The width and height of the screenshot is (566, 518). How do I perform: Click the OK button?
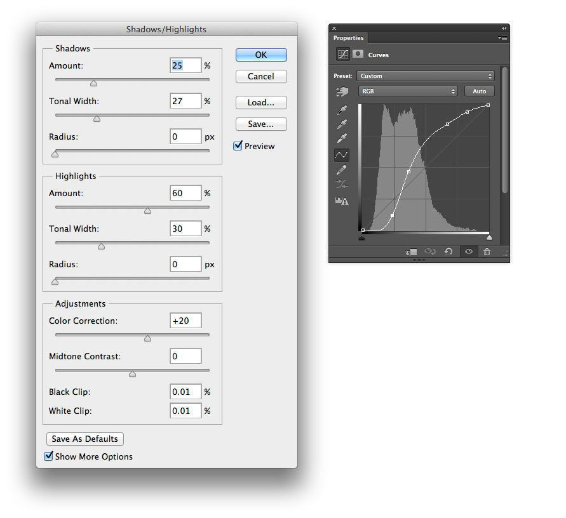pyautogui.click(x=261, y=55)
